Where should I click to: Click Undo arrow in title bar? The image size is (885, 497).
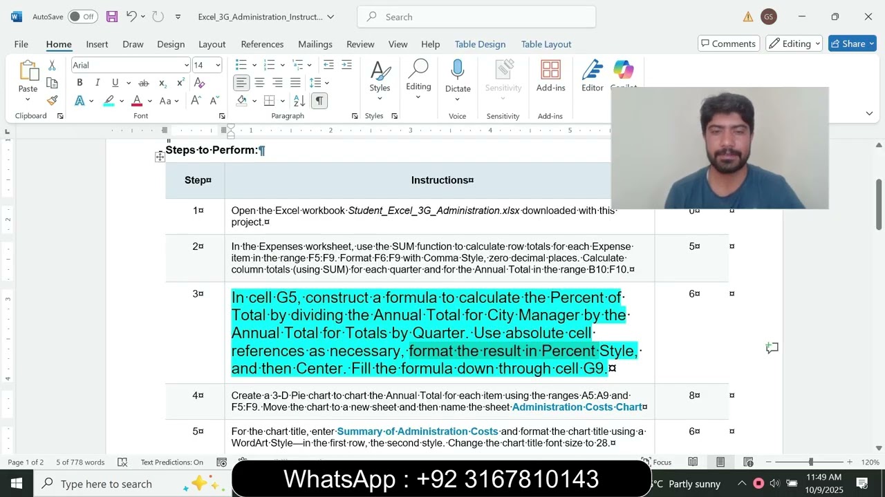click(x=131, y=17)
